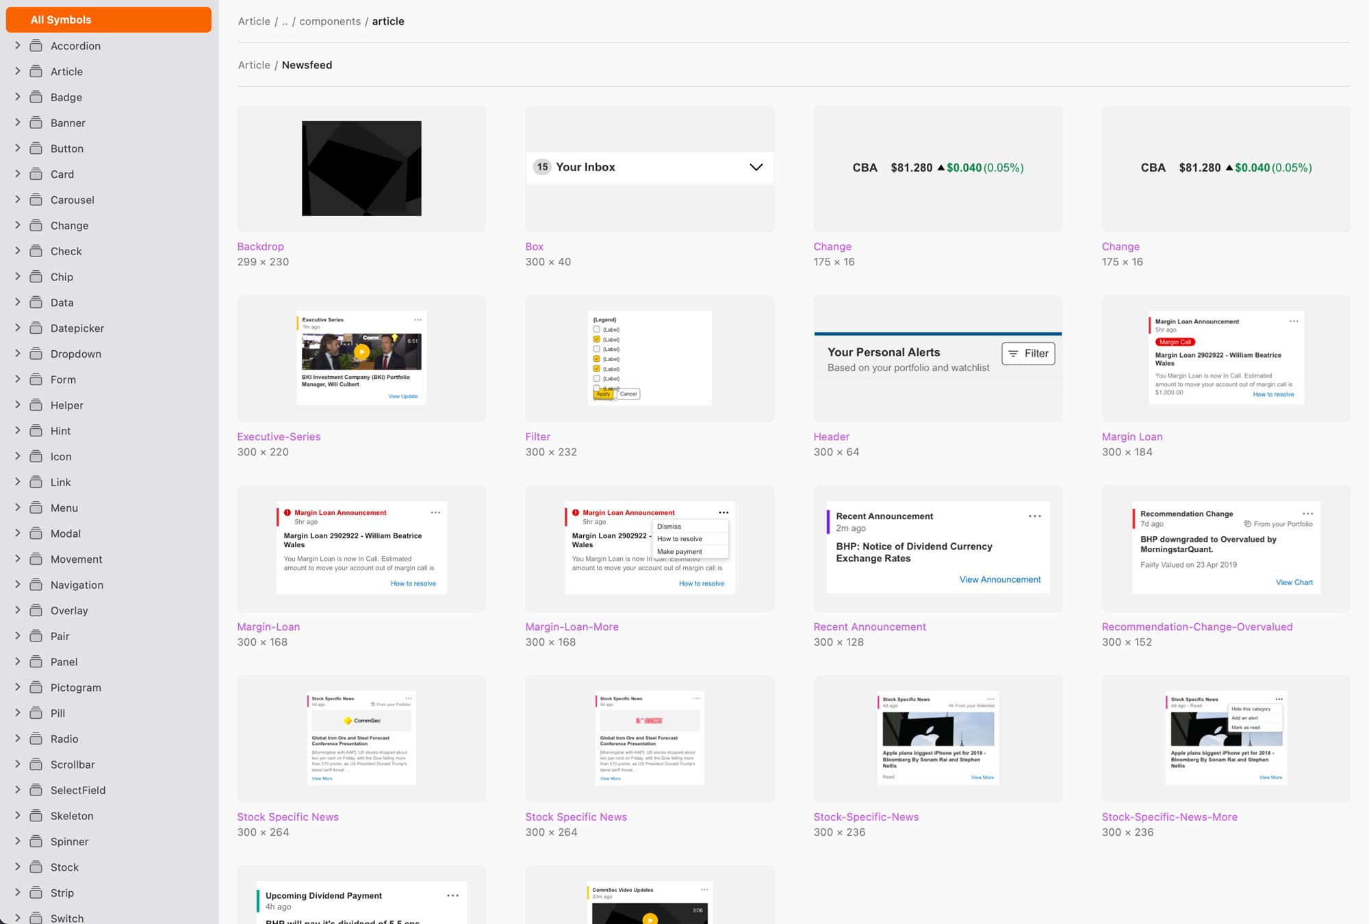Open the Box symbol name link
Viewport: 1369px width, 924px height.
point(534,246)
